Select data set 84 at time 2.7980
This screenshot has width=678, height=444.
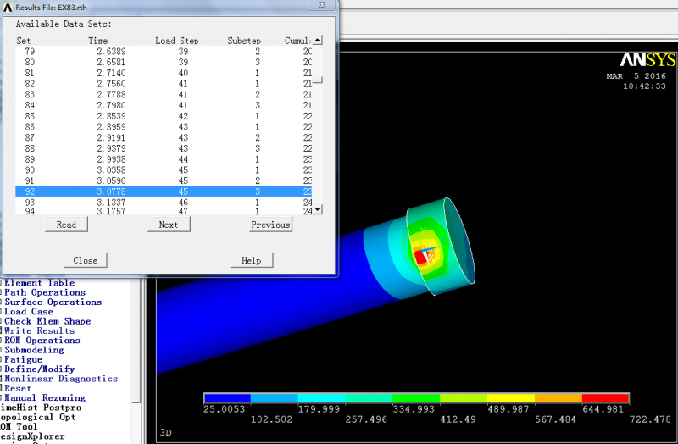pyautogui.click(x=164, y=105)
